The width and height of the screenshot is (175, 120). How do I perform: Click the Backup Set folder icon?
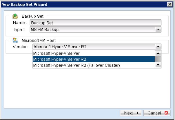tap(15, 16)
